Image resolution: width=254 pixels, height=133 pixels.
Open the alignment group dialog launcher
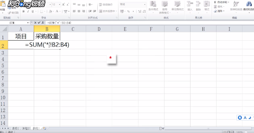[117, 18]
